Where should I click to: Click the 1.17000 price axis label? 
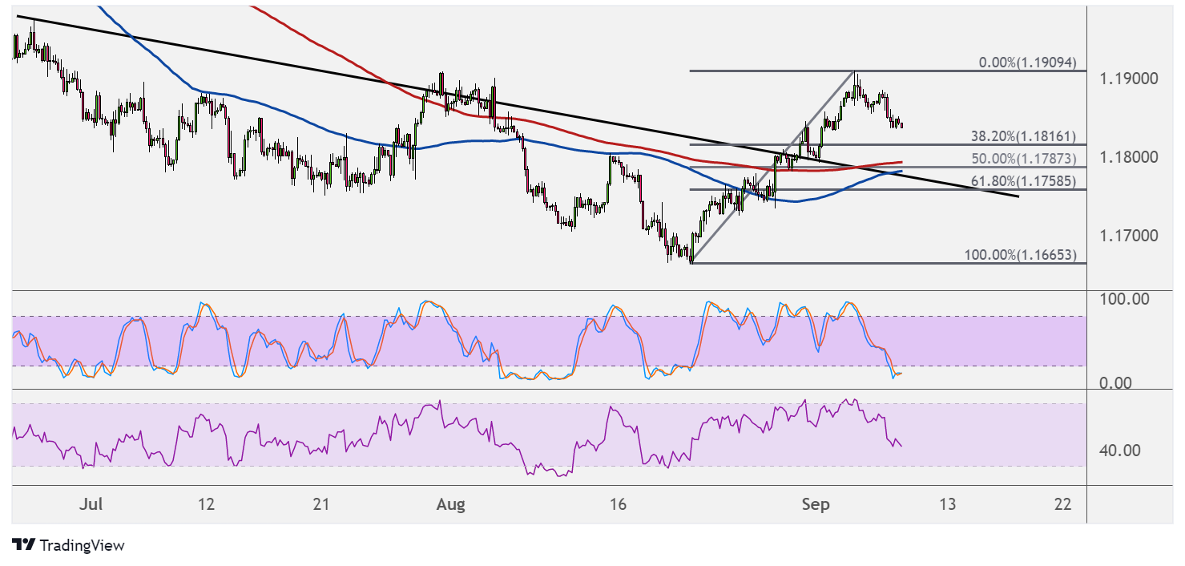[1129, 236]
